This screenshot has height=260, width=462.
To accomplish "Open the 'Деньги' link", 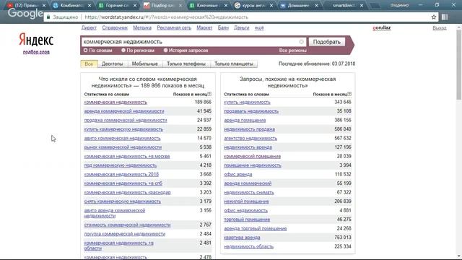I will point(242,27).
